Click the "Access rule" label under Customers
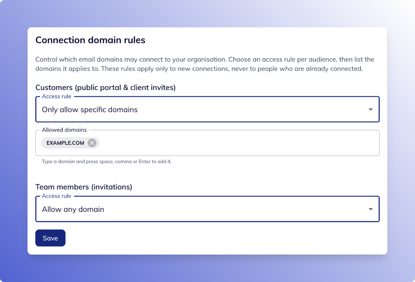The image size is (415, 282). [x=56, y=97]
